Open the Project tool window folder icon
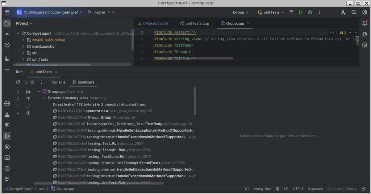The height and width of the screenshot is (194, 371). (7, 23)
